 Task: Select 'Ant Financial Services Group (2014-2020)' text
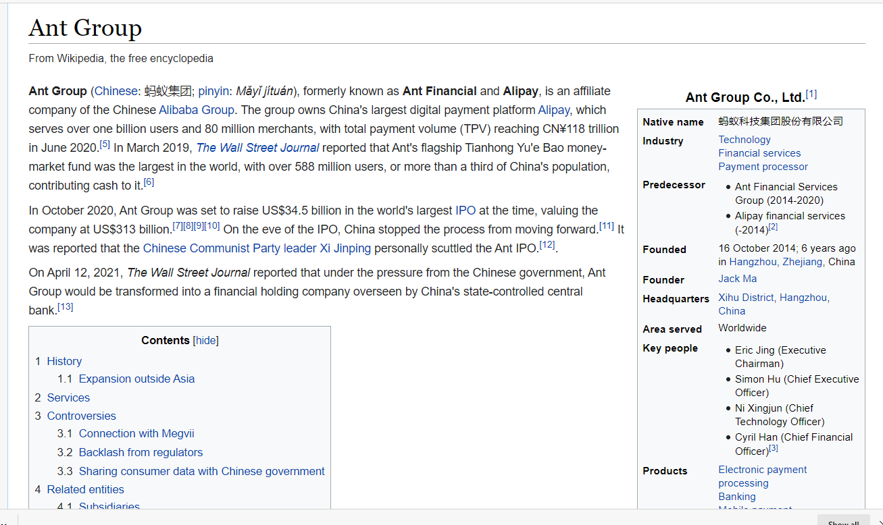point(786,194)
